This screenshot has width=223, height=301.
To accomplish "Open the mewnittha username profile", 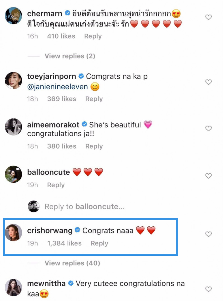I will [x=46, y=284].
